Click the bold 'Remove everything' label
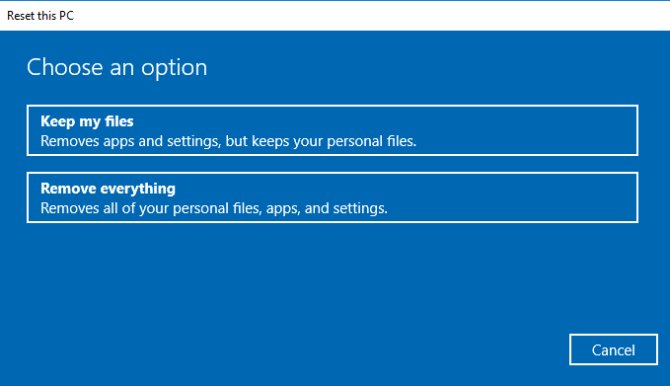Image resolution: width=670 pixels, height=386 pixels. pyautogui.click(x=109, y=189)
